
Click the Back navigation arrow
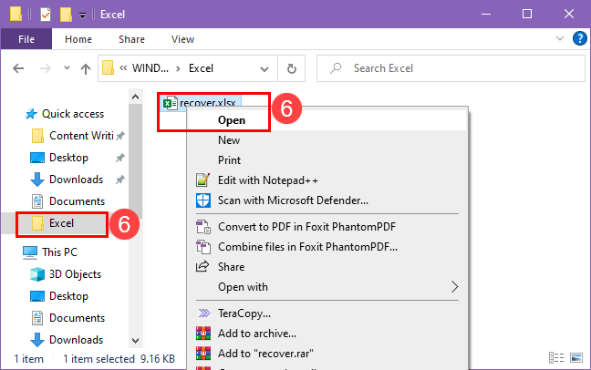tap(18, 68)
